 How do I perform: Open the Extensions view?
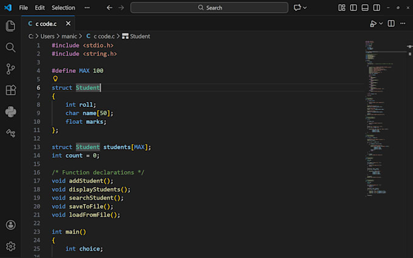coord(10,90)
